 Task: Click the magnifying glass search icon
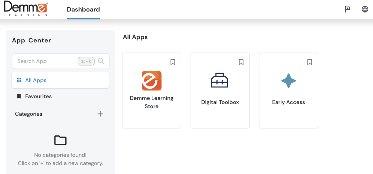point(101,61)
